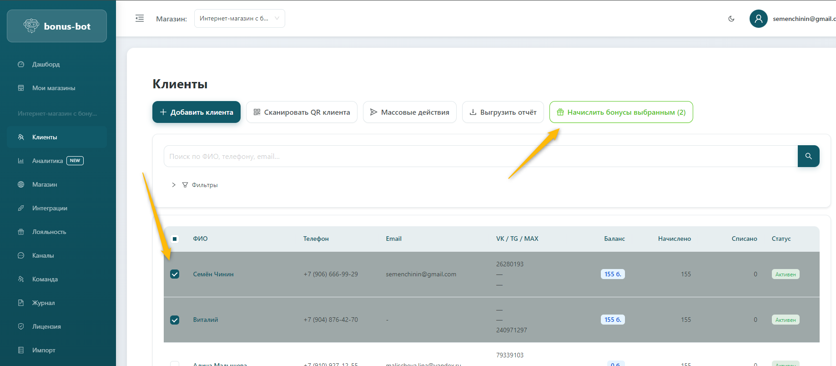Click the License shield icon

(x=21, y=326)
